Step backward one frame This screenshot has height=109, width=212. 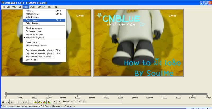point(22,102)
